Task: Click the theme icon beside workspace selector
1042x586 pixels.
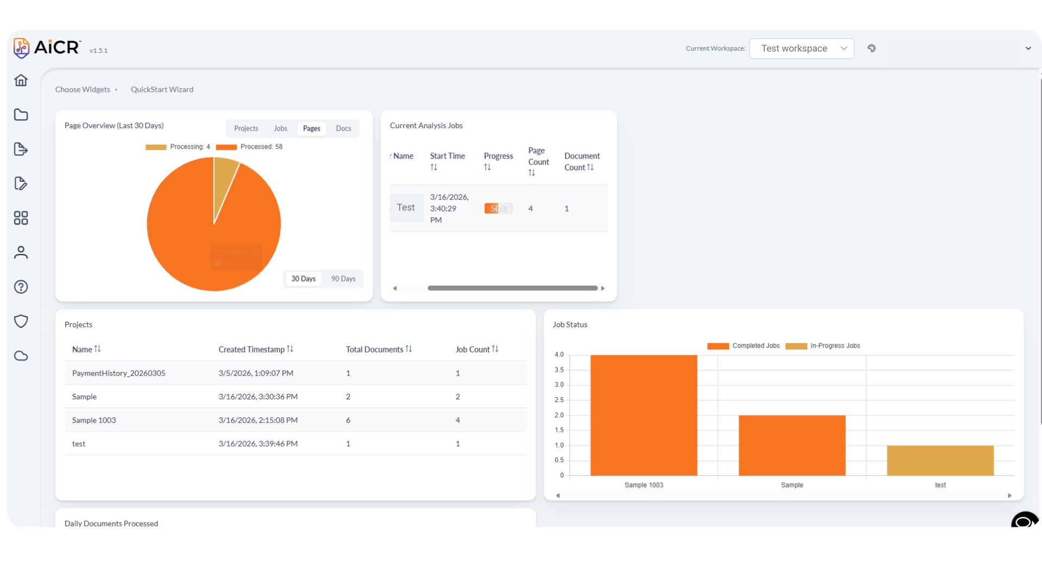Action: click(x=872, y=48)
